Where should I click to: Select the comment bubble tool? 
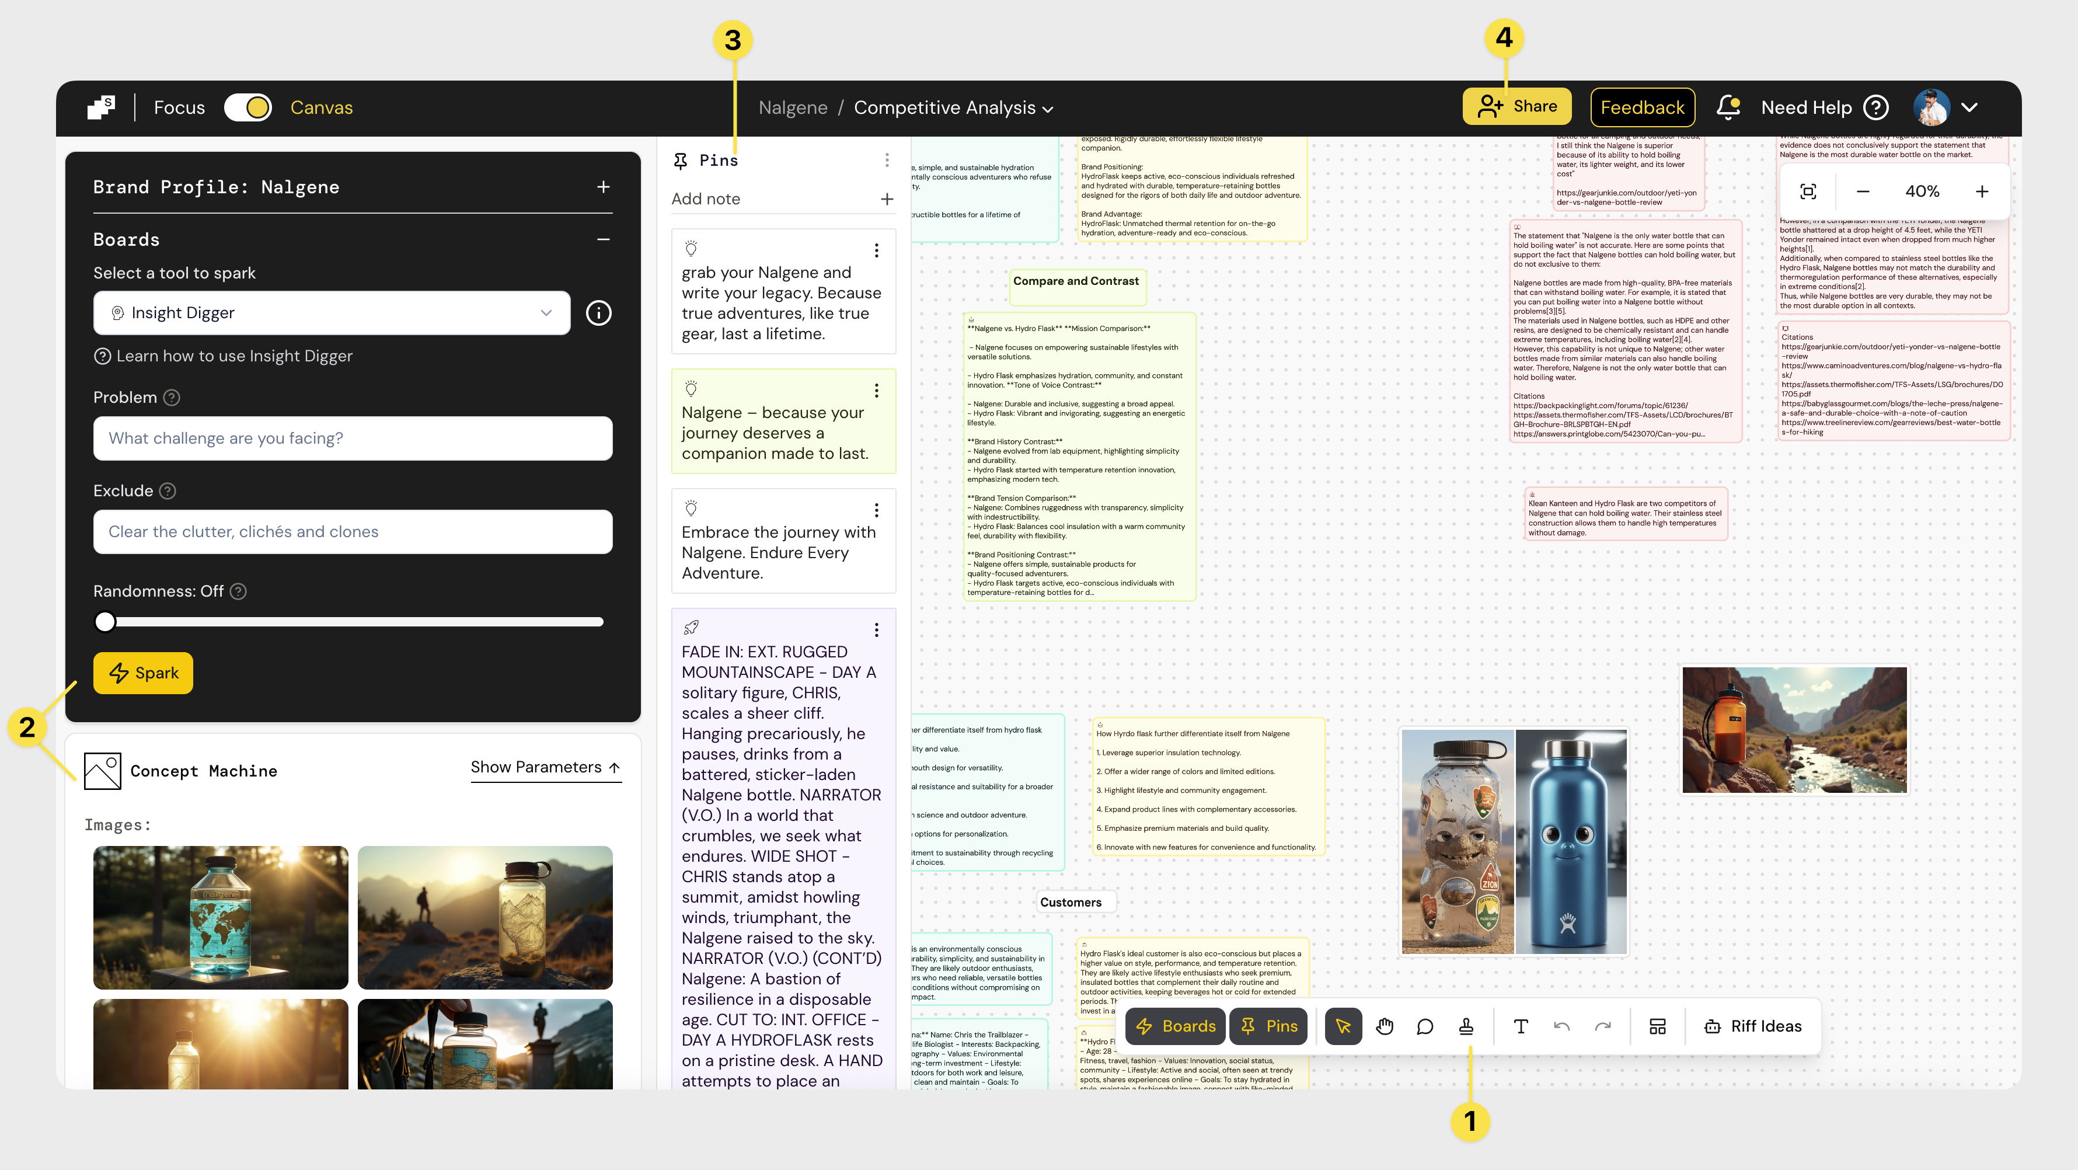(x=1425, y=1026)
